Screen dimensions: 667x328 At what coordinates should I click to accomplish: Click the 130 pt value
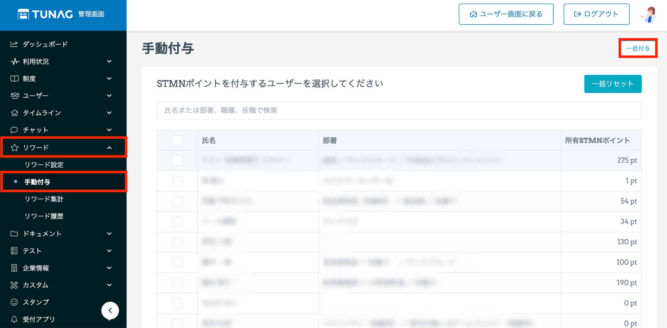point(627,242)
